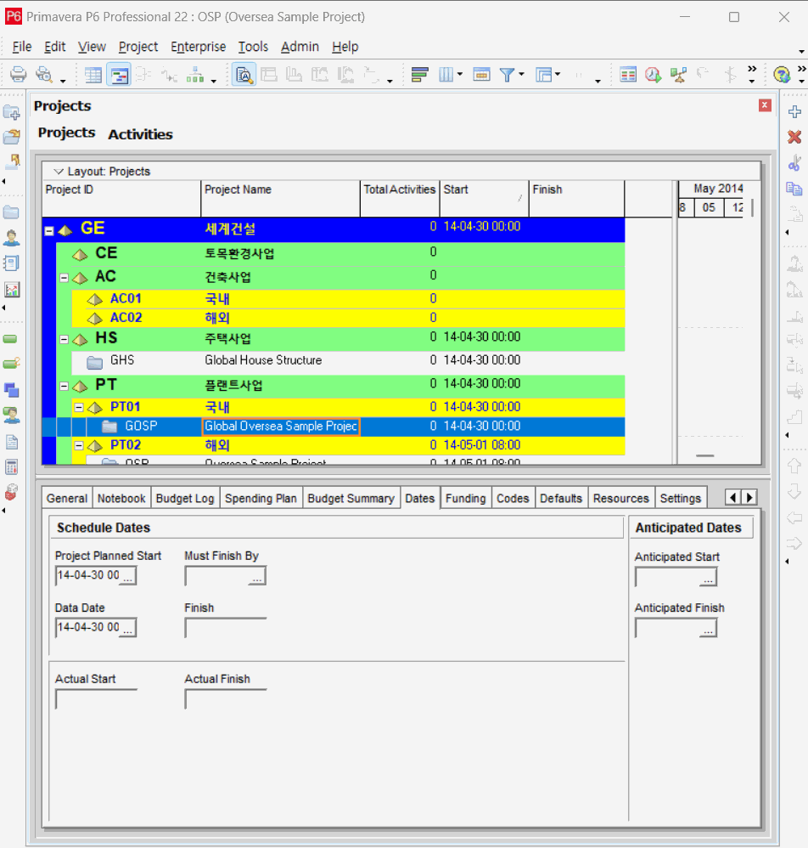
Task: Select the Global Oversea Sample Project name cell
Action: [x=280, y=427]
